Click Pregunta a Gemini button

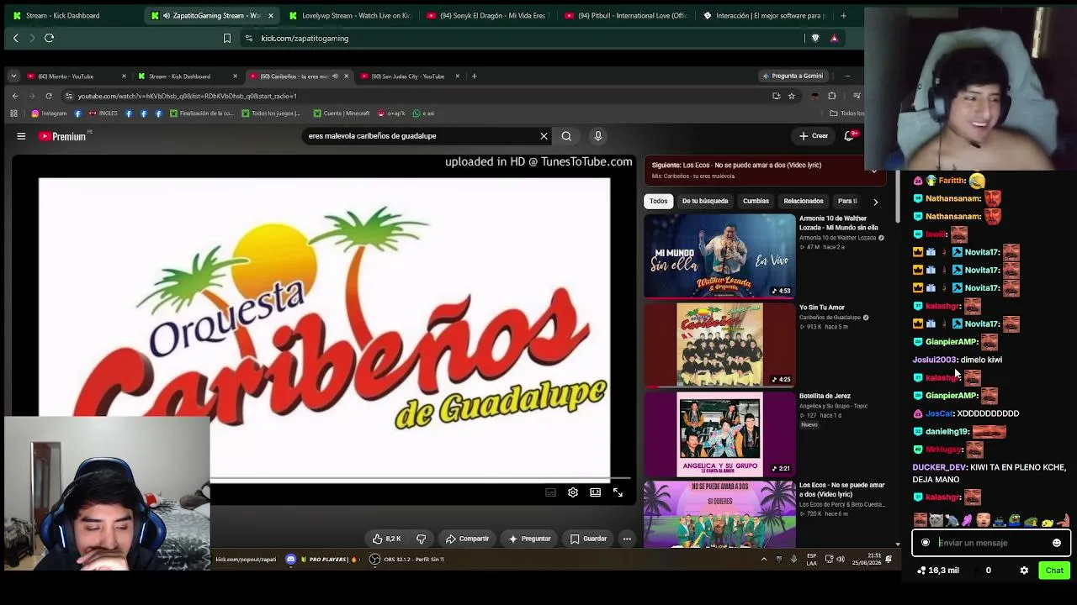pyautogui.click(x=792, y=76)
